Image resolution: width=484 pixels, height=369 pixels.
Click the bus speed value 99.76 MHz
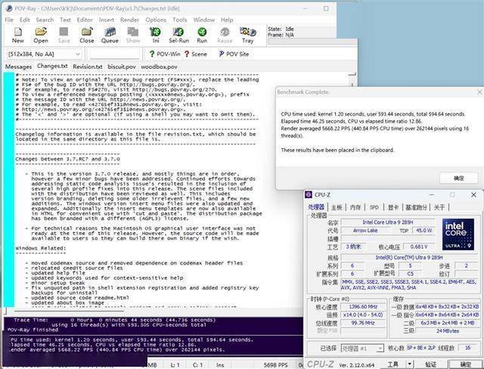[363, 323]
